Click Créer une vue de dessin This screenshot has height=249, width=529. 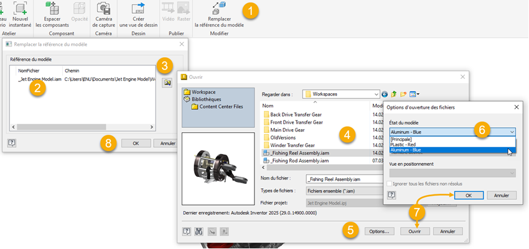click(x=138, y=14)
